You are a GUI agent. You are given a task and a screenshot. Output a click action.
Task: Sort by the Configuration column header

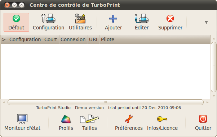tap(26, 39)
